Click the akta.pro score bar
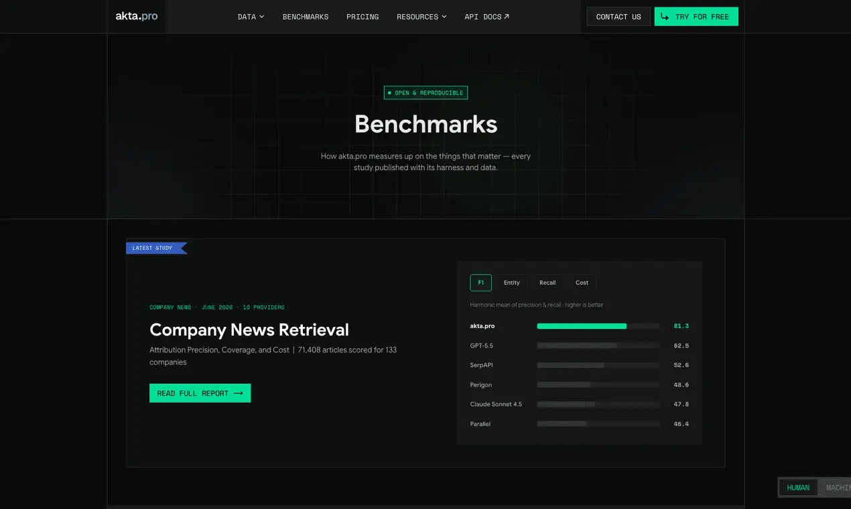851x509 pixels. [598, 326]
